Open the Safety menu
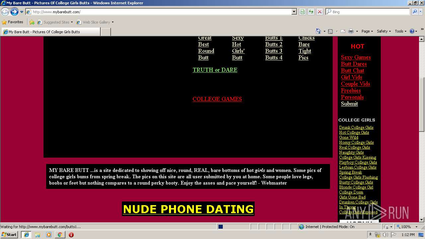Screen dimensions: 425x239 tap(383, 31)
